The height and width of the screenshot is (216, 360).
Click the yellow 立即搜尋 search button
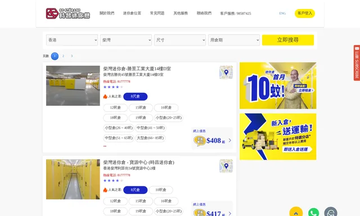pos(288,40)
